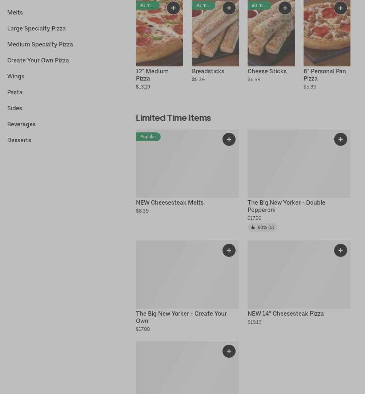The image size is (365, 394).
Task: Jump to Create Your Own Pizza
Action: pyautogui.click(x=38, y=60)
